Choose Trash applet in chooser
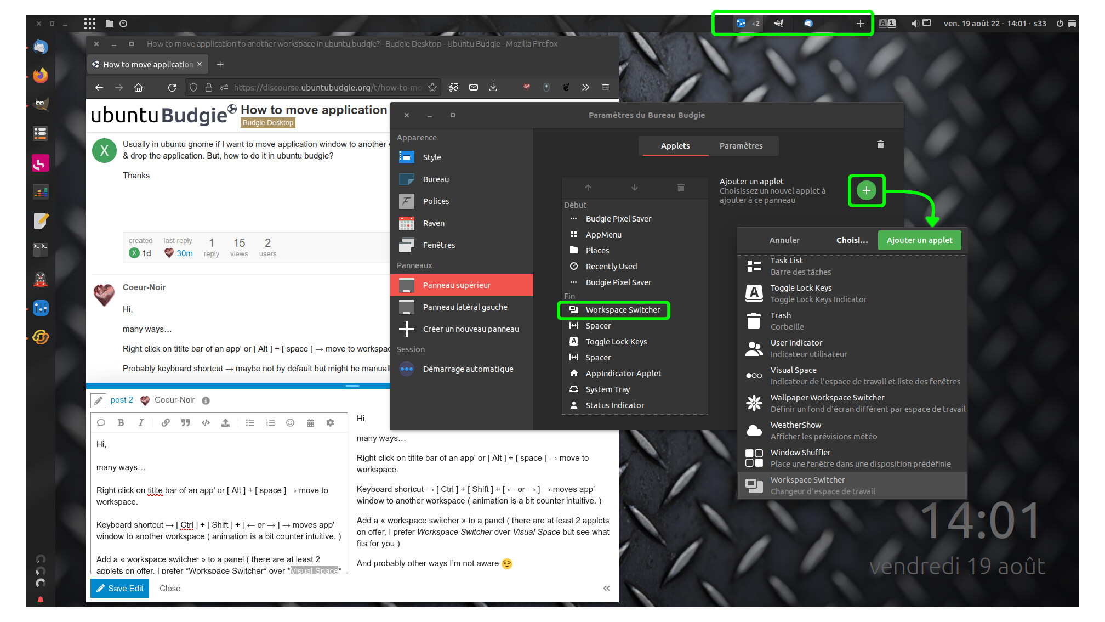The image size is (1105, 622). 852,321
